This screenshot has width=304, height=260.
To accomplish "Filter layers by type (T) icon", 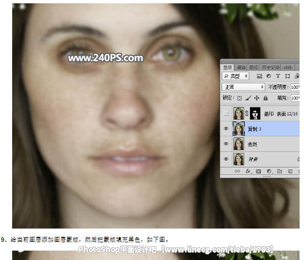I will [x=278, y=76].
